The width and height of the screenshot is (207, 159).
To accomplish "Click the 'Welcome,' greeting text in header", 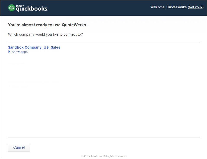I will (157, 7).
